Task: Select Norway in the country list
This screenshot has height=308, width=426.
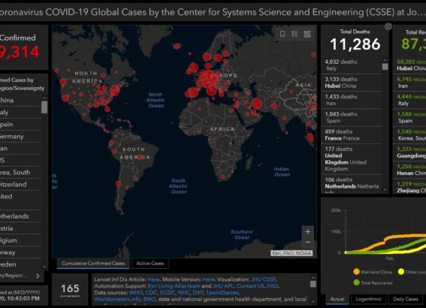Action: coord(20,252)
